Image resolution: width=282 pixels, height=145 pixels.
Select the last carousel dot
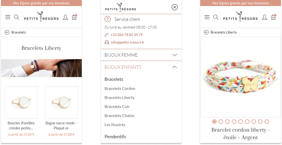click(x=267, y=122)
